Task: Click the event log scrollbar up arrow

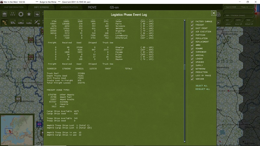Action: [185, 20]
